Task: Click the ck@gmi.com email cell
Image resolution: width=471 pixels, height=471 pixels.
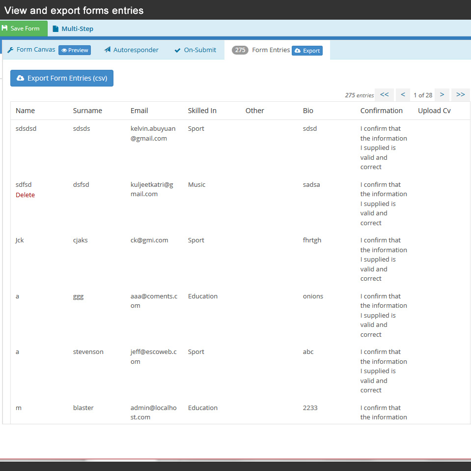Action: 149,240
